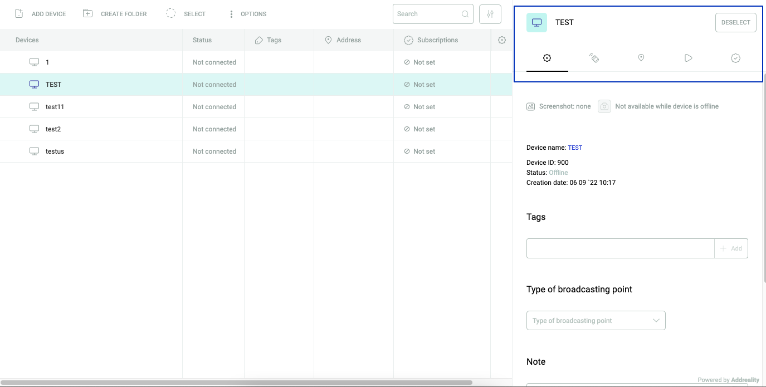
Task: Open the tags tab in device panel
Action: 594,58
